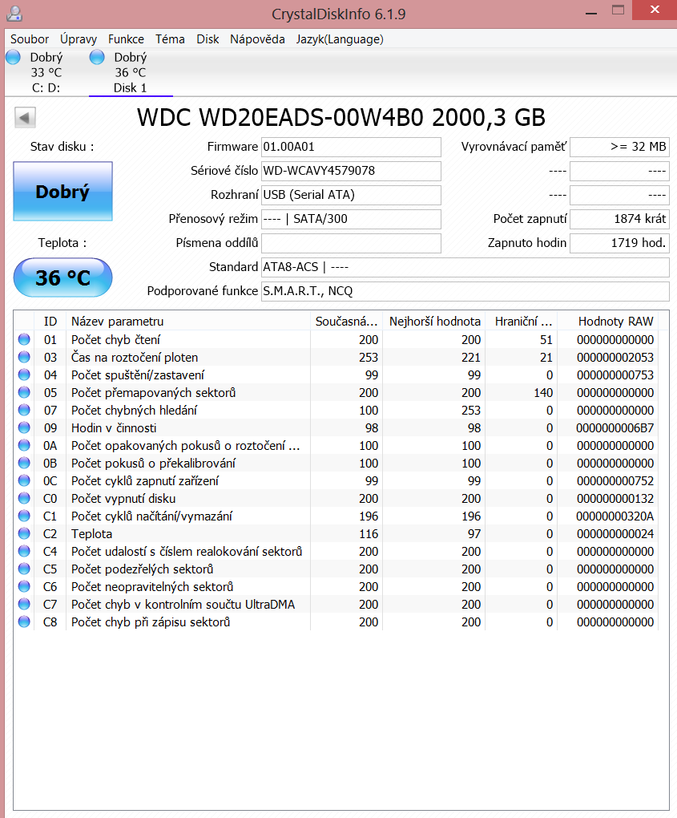Select row Počet chyb při zápisu sektorů
The image size is (677, 818).
(x=336, y=622)
